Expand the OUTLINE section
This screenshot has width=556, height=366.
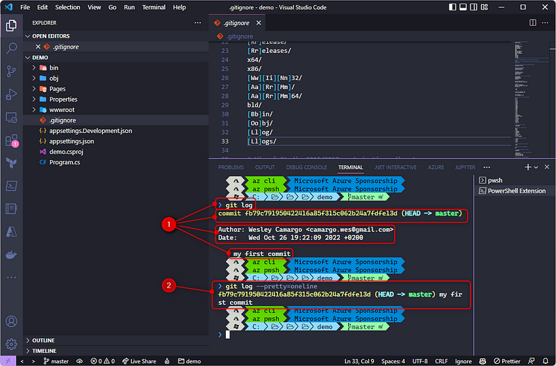click(x=43, y=340)
